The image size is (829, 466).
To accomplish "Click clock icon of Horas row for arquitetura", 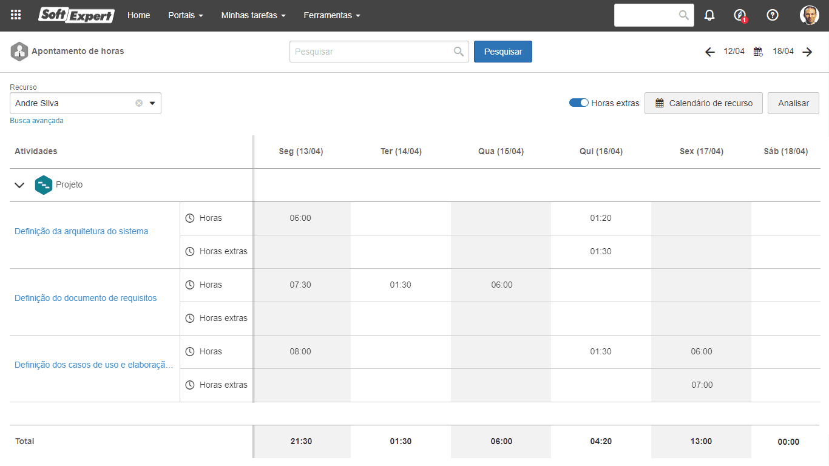I will [190, 218].
